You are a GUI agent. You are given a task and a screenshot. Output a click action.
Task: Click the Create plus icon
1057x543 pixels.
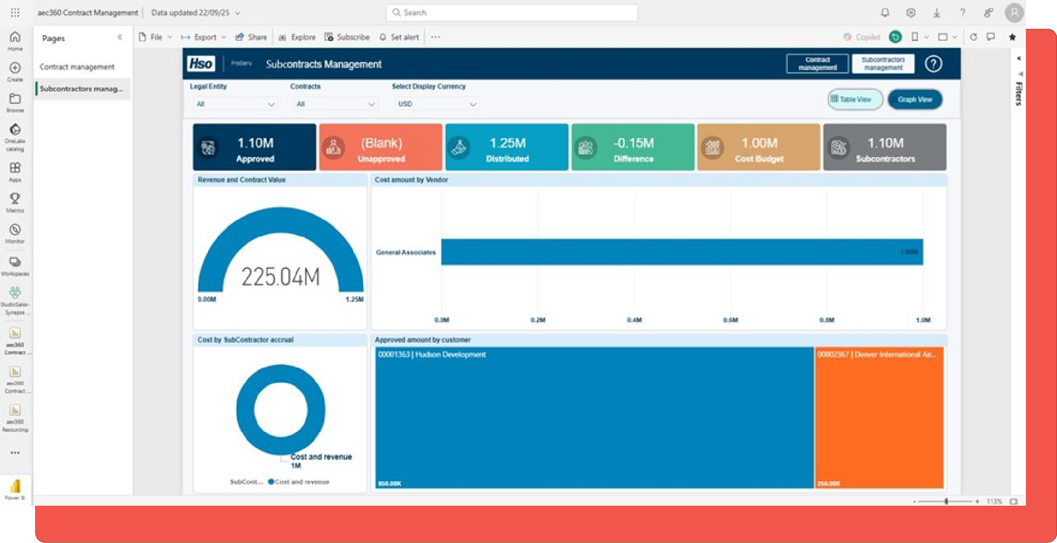15,68
